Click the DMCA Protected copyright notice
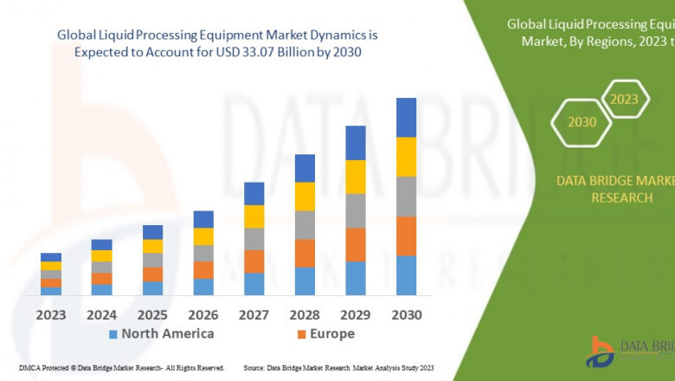Screen dimensions: 675x381 pyautogui.click(x=122, y=368)
